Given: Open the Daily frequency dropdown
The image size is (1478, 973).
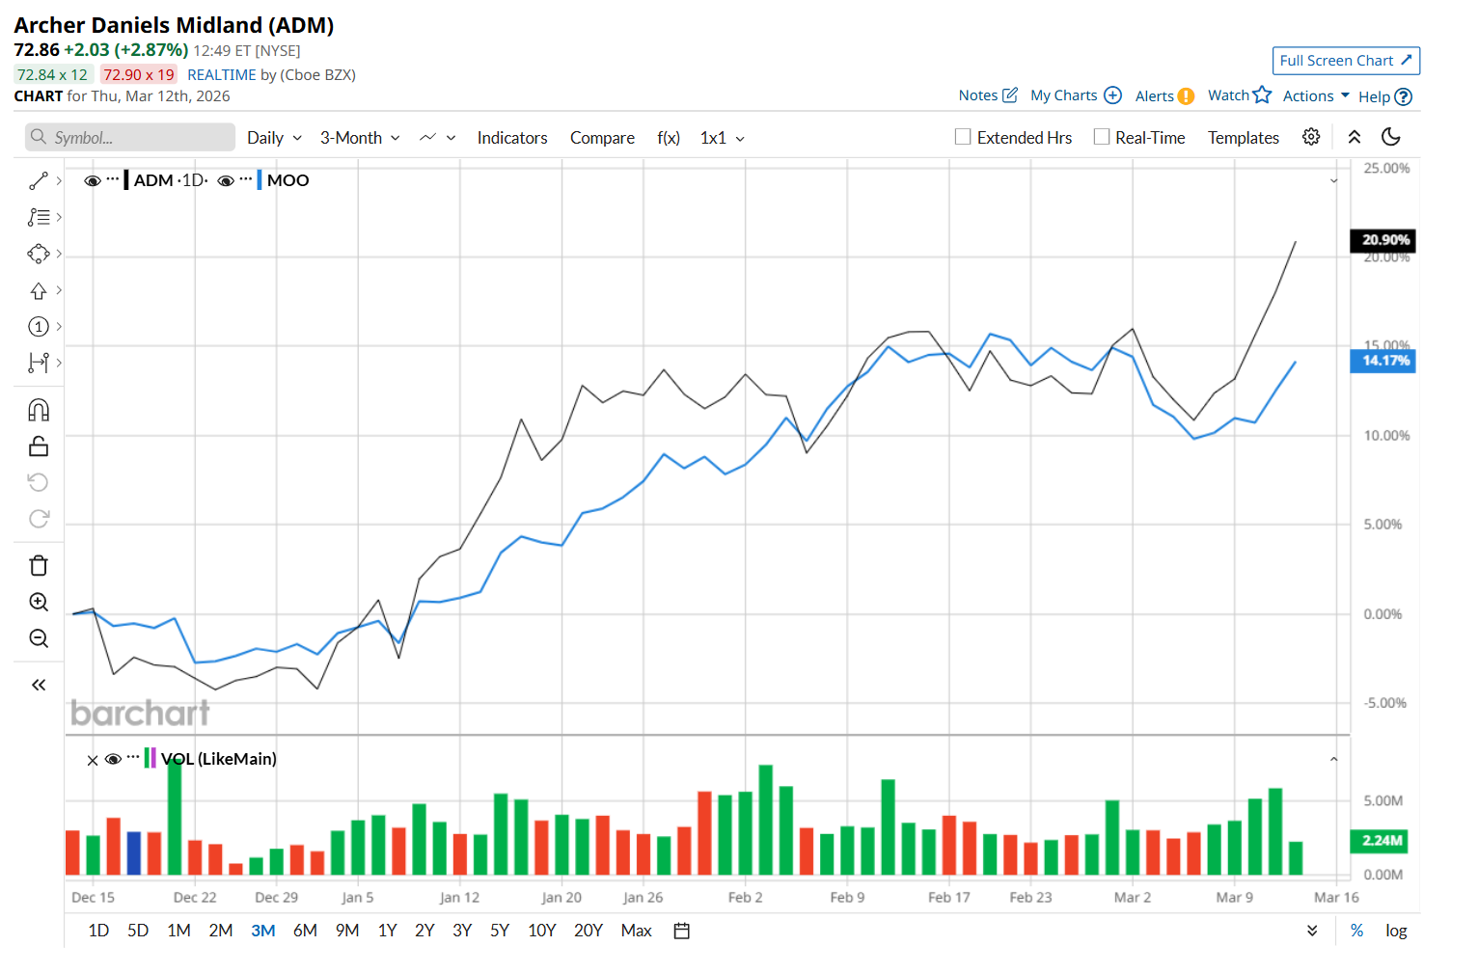Looking at the screenshot, I should click(x=274, y=138).
